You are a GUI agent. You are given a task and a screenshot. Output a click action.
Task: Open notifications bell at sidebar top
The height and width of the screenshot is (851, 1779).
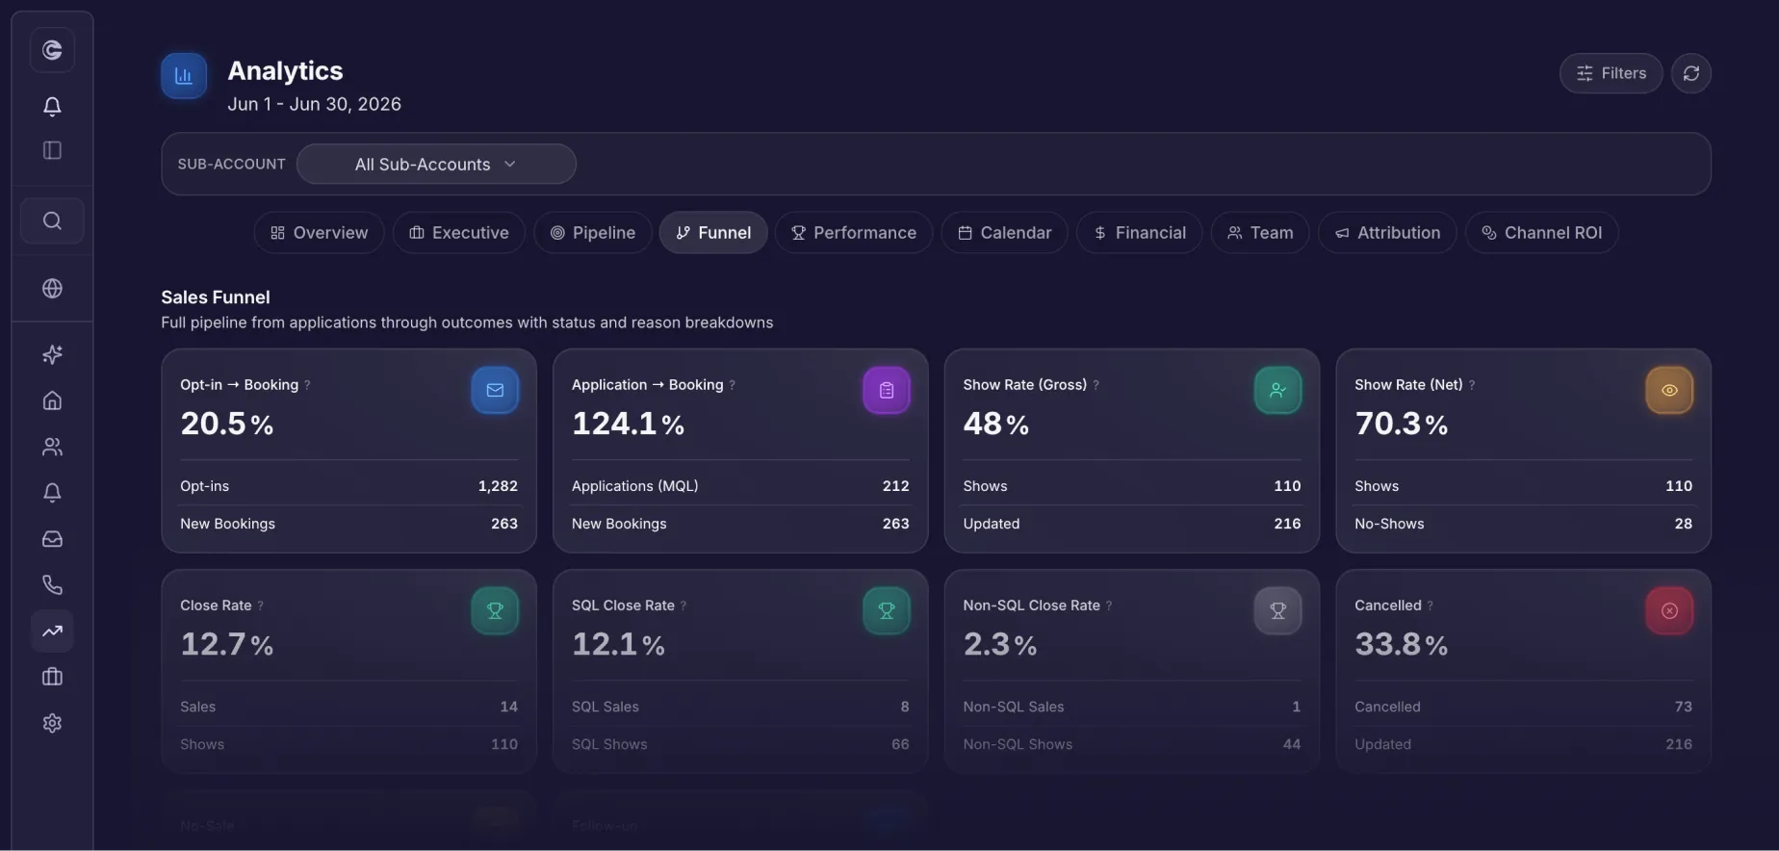click(52, 106)
